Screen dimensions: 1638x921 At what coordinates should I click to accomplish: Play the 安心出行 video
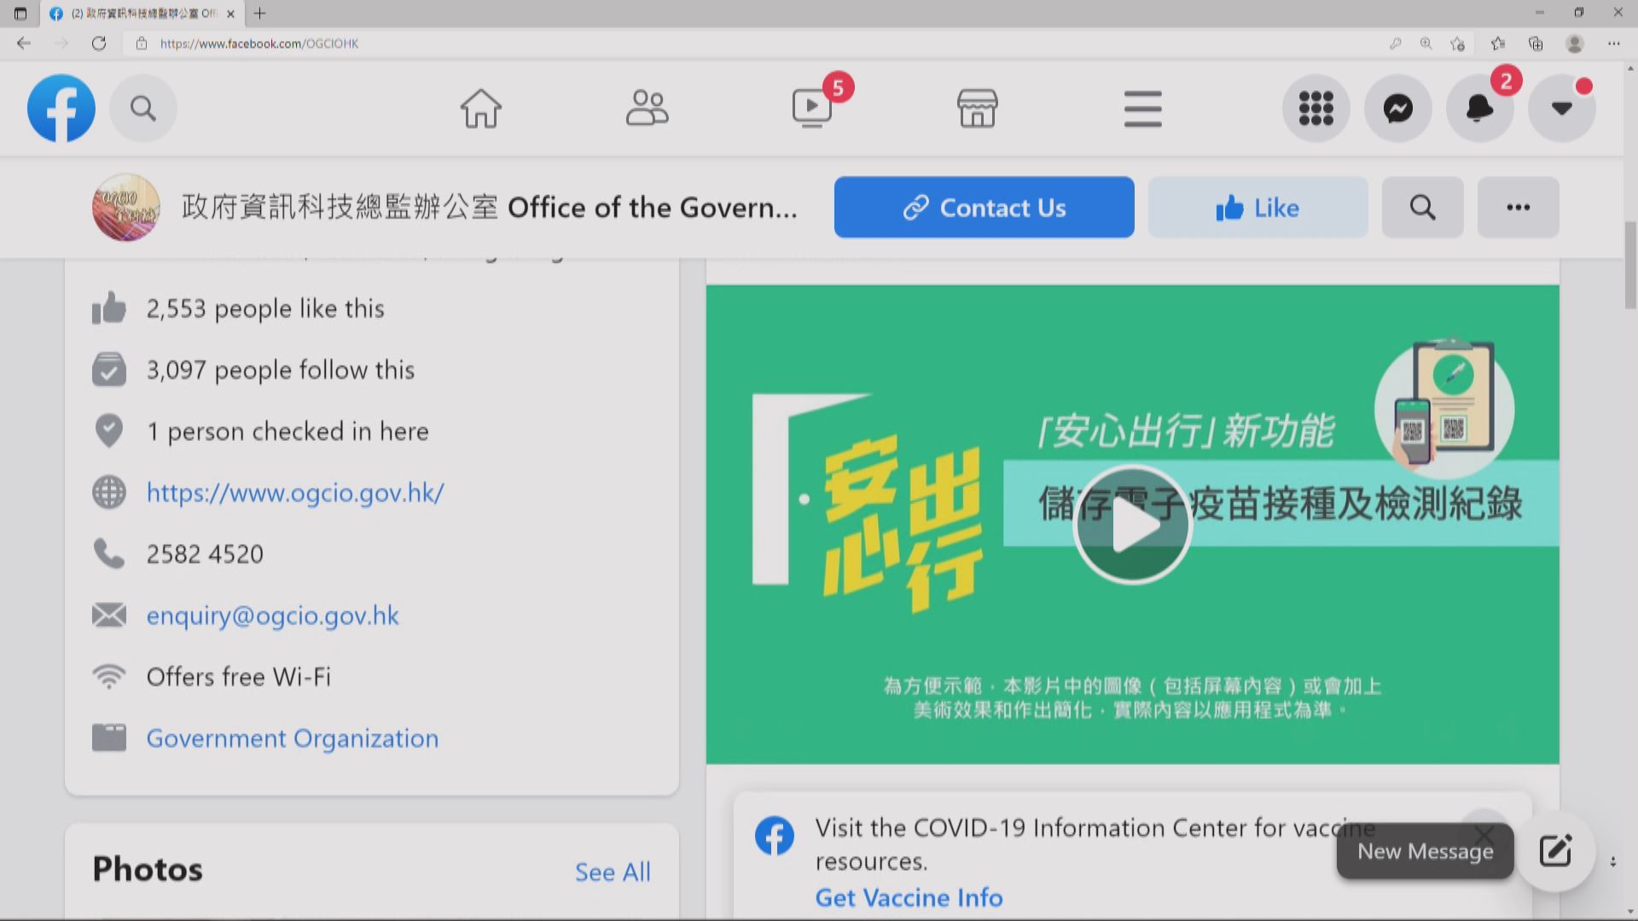pos(1131,524)
